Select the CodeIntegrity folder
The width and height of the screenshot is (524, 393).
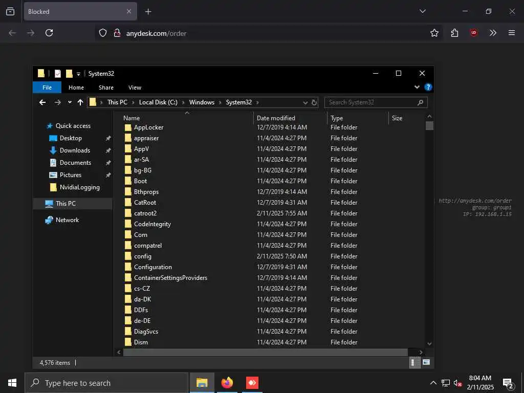(x=152, y=224)
